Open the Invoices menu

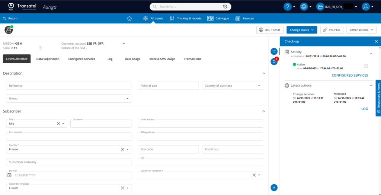pyautogui.click(x=244, y=18)
